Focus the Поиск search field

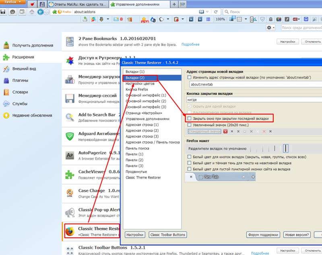pos(273,12)
